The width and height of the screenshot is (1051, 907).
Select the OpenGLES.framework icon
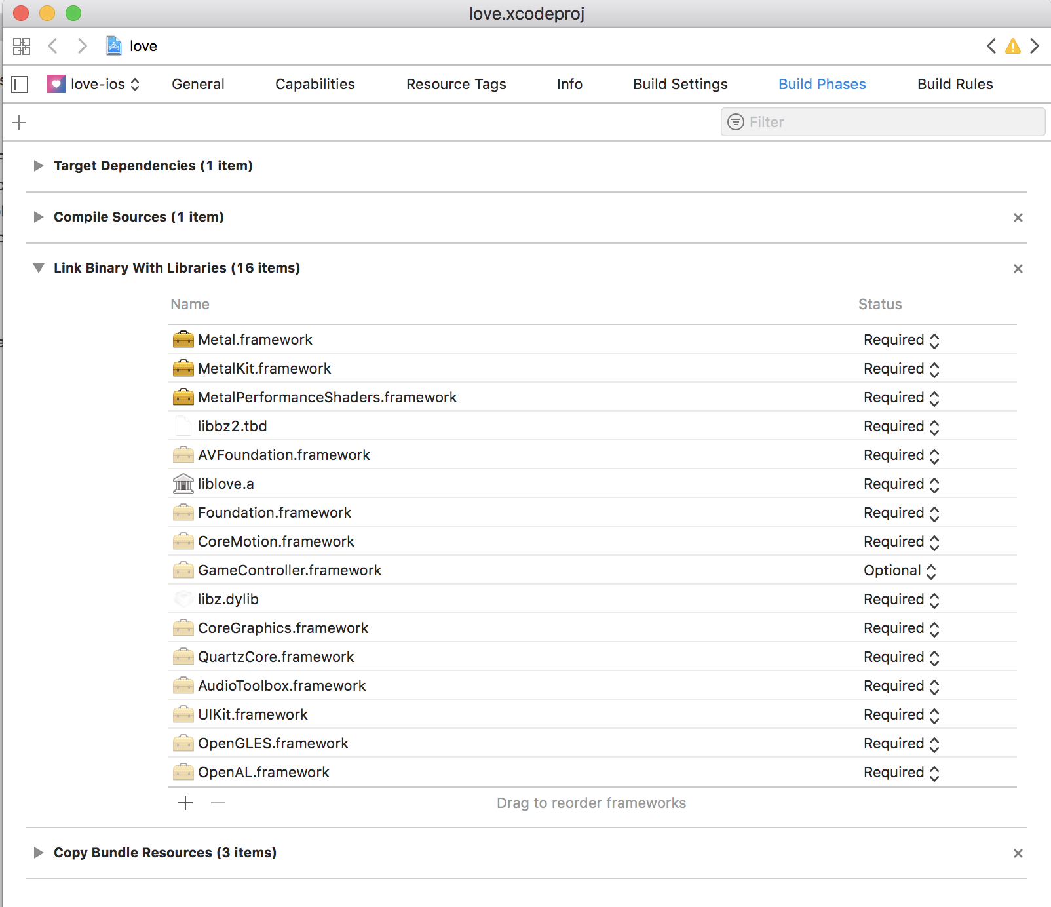pyautogui.click(x=183, y=743)
